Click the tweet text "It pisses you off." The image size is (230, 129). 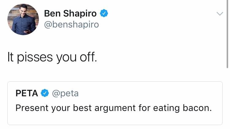tap(52, 57)
